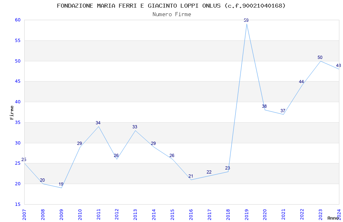The width and height of the screenshot is (343, 222).
Task: Click the Numero Firme subtitle
Action: (x=172, y=15)
